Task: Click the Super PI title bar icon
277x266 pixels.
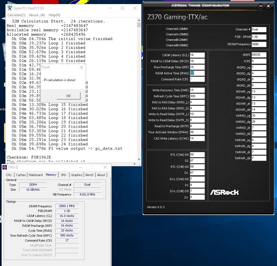Action: tap(10, 8)
